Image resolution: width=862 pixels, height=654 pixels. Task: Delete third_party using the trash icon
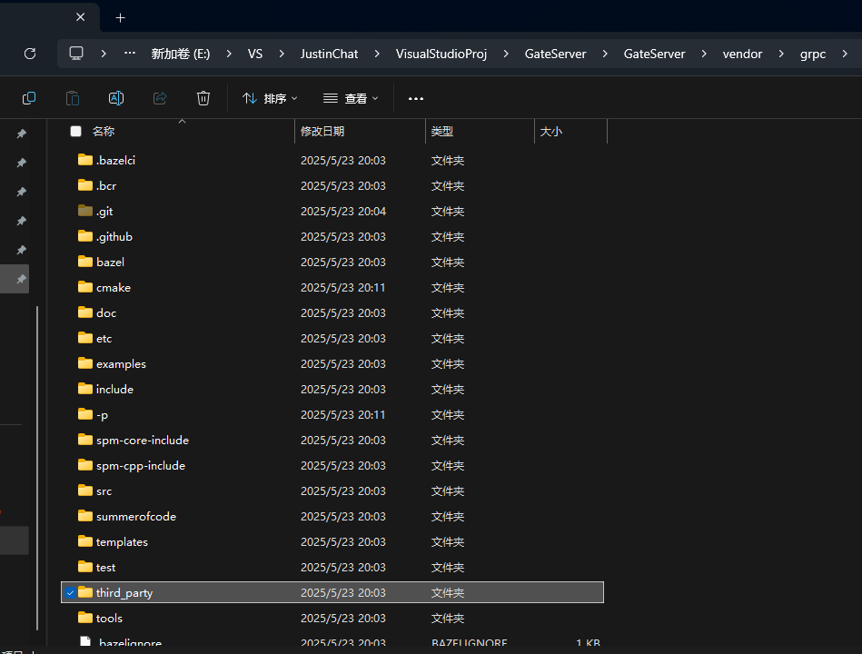tap(203, 97)
